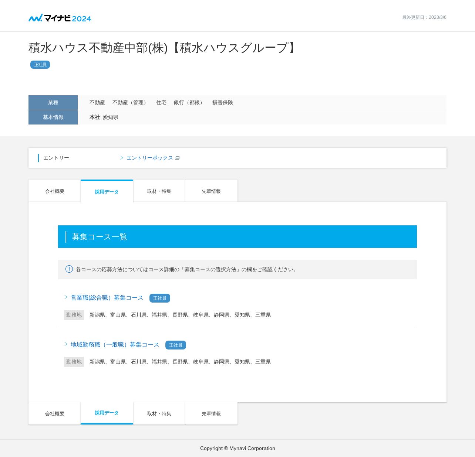
Task: Click the 不動産(管理) industry text
Action: [131, 102]
